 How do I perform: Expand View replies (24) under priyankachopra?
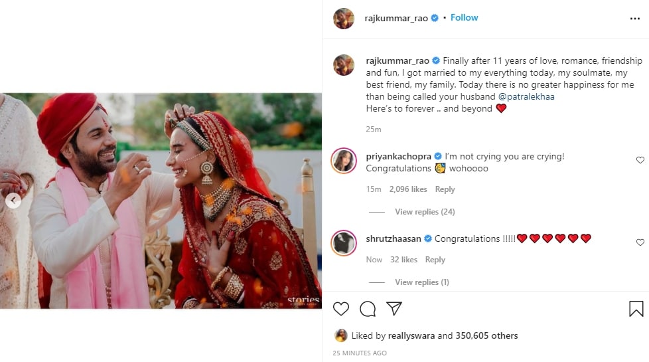coord(425,212)
